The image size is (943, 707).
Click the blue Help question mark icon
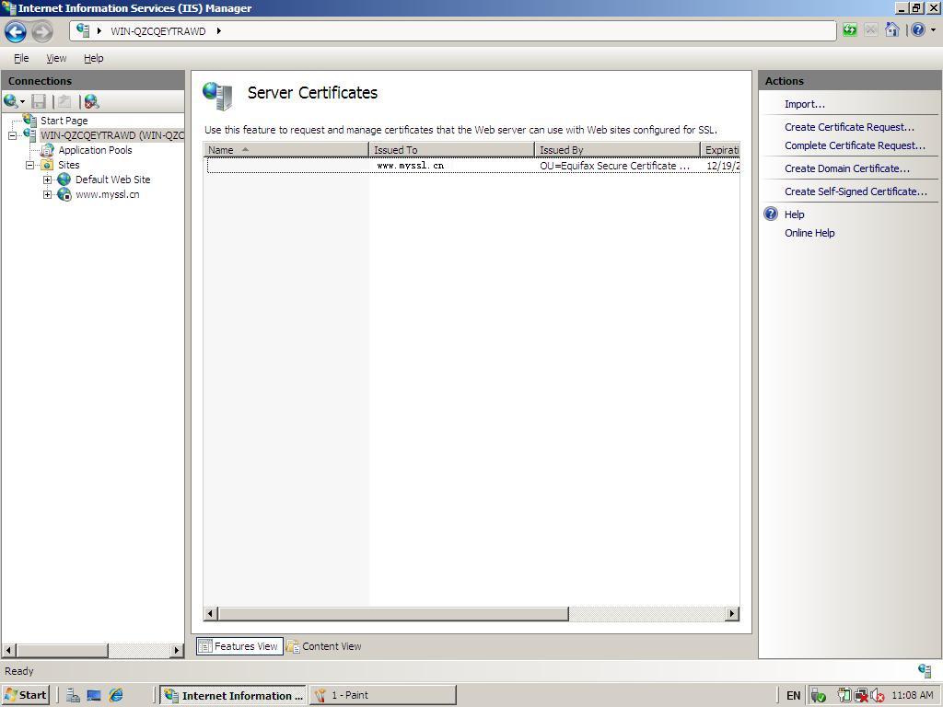pyautogui.click(x=917, y=30)
